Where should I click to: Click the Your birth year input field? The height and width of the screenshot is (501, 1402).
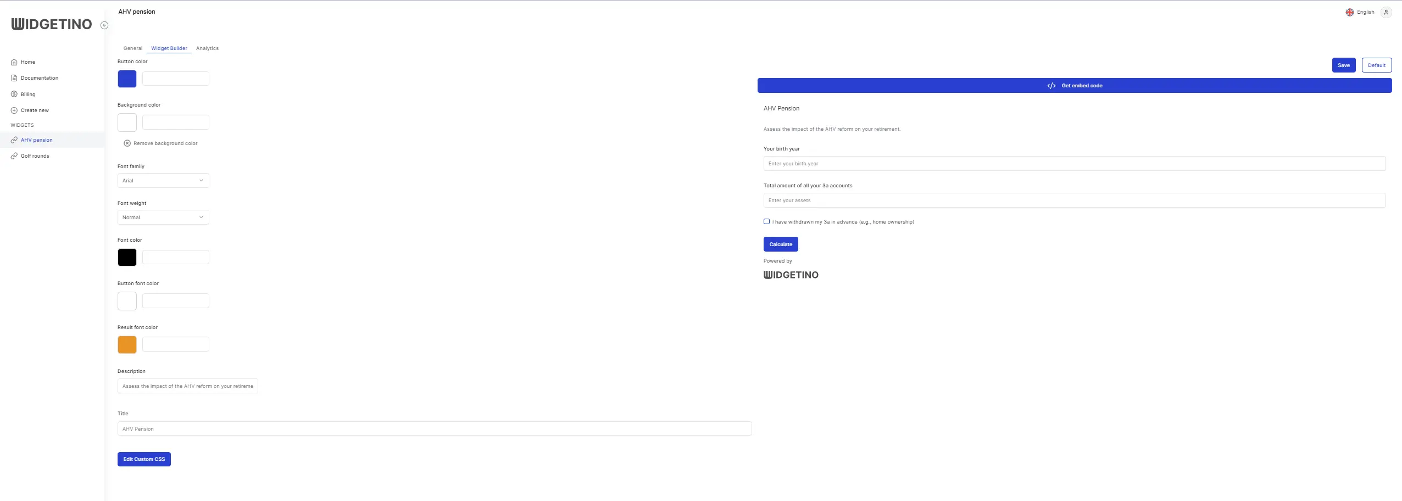tap(1074, 164)
